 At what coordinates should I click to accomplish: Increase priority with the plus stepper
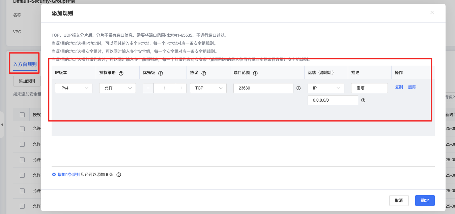[x=181, y=88]
